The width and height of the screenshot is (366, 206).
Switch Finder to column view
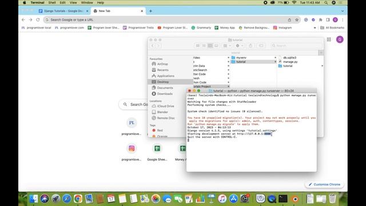tap(210, 46)
